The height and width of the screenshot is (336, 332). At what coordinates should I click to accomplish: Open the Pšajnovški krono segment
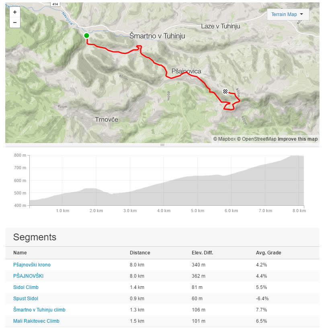pos(32,264)
